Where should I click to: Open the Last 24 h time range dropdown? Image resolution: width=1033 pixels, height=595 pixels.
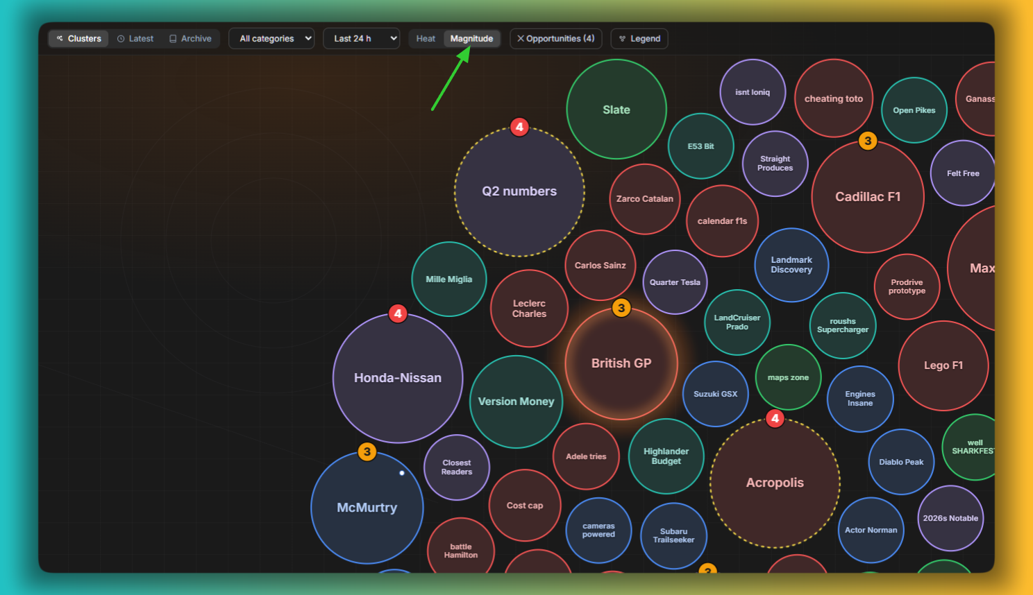[361, 39]
